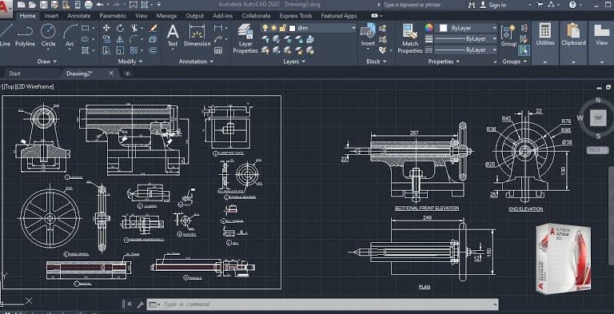This screenshot has width=614, height=314.
Task: Expand the Modify panel title
Action: [130, 62]
